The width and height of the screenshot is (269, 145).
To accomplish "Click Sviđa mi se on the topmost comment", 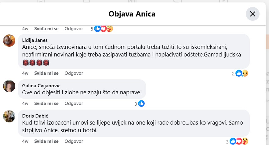I will pos(46,29).
